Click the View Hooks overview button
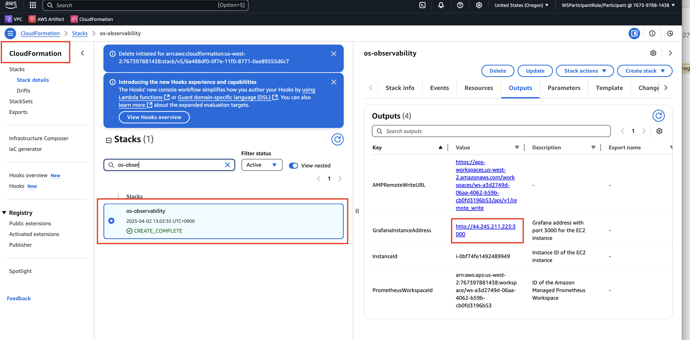The height and width of the screenshot is (340, 690). (154, 117)
